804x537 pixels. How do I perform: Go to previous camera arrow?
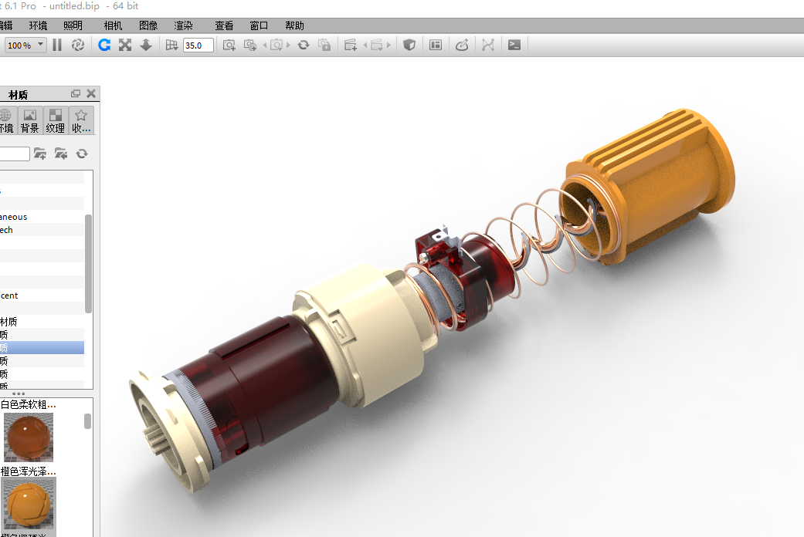coord(265,45)
